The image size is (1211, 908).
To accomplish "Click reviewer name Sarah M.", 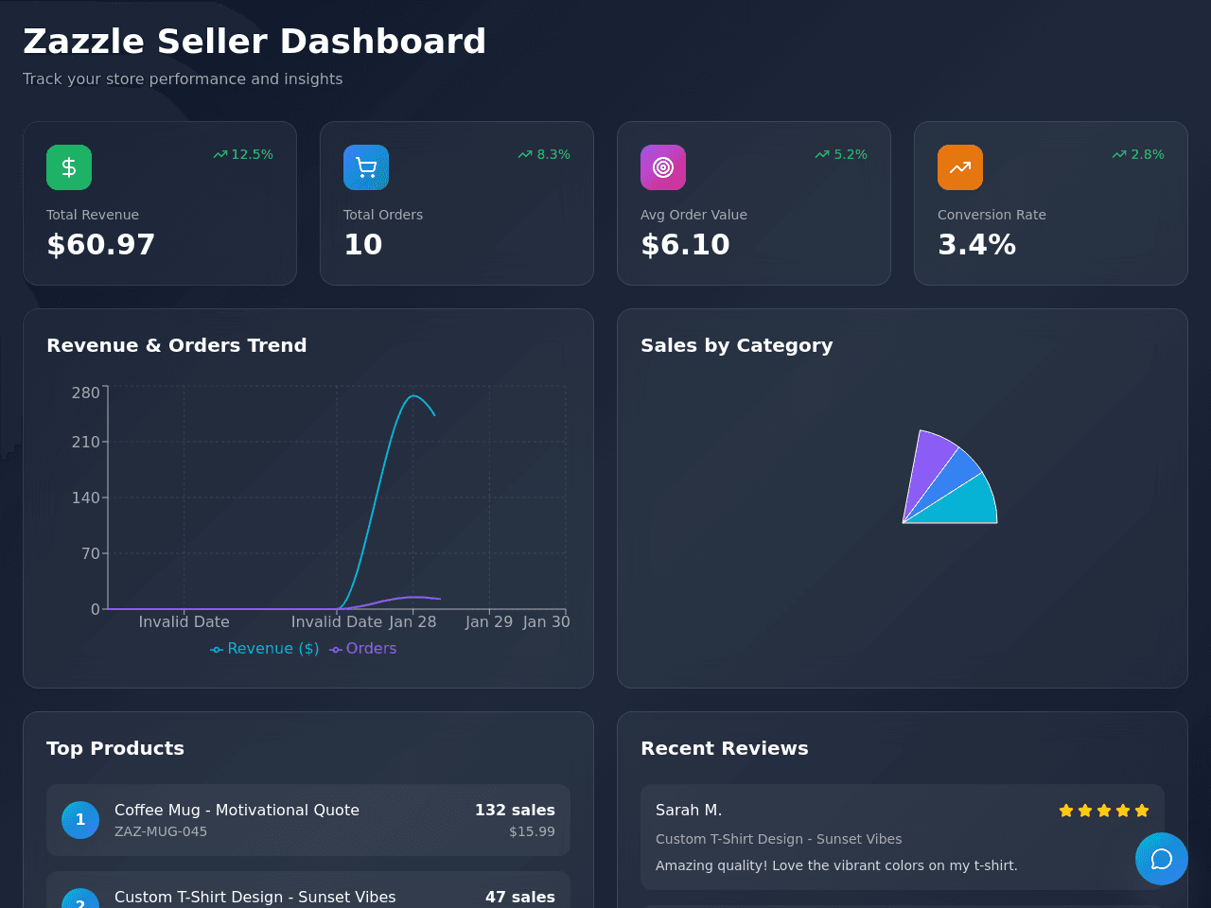I will [x=689, y=811].
